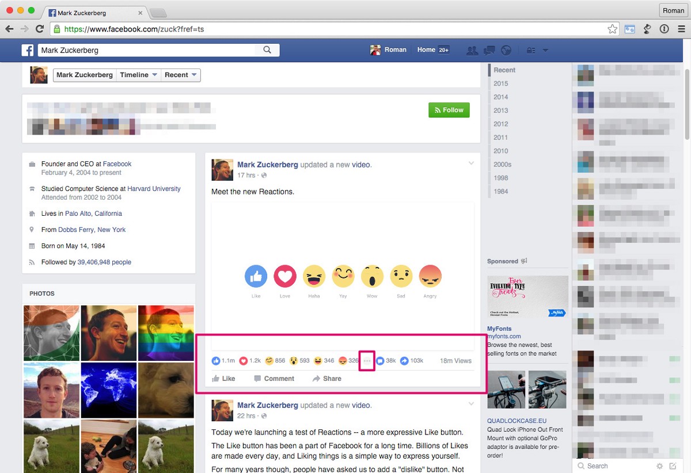Jump to 2000s in the timeline year list
691x473 pixels.
[x=503, y=165]
